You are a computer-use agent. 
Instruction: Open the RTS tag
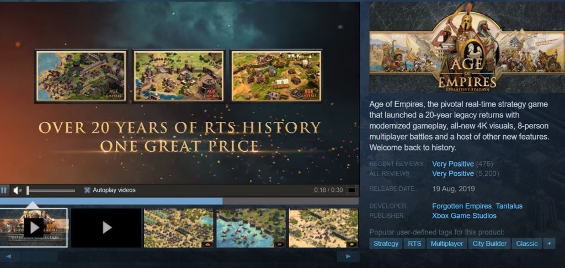(x=414, y=244)
